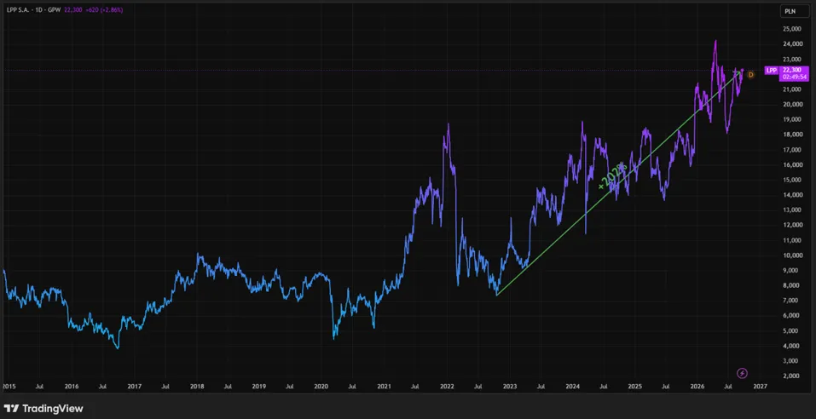Click the 2022 label on time axis
This screenshot has height=419, width=816.
pyautogui.click(x=448, y=387)
